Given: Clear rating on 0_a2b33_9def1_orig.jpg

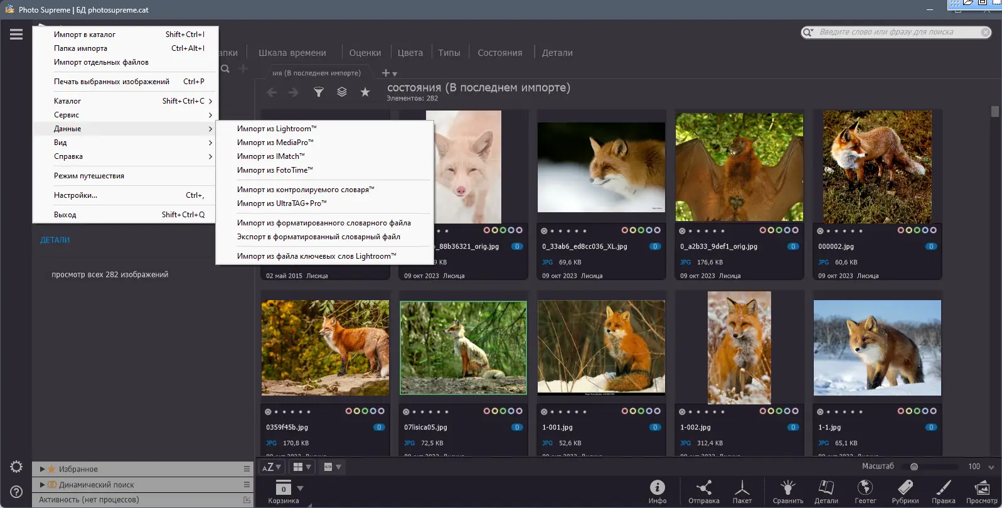Looking at the screenshot, I should (682, 230).
